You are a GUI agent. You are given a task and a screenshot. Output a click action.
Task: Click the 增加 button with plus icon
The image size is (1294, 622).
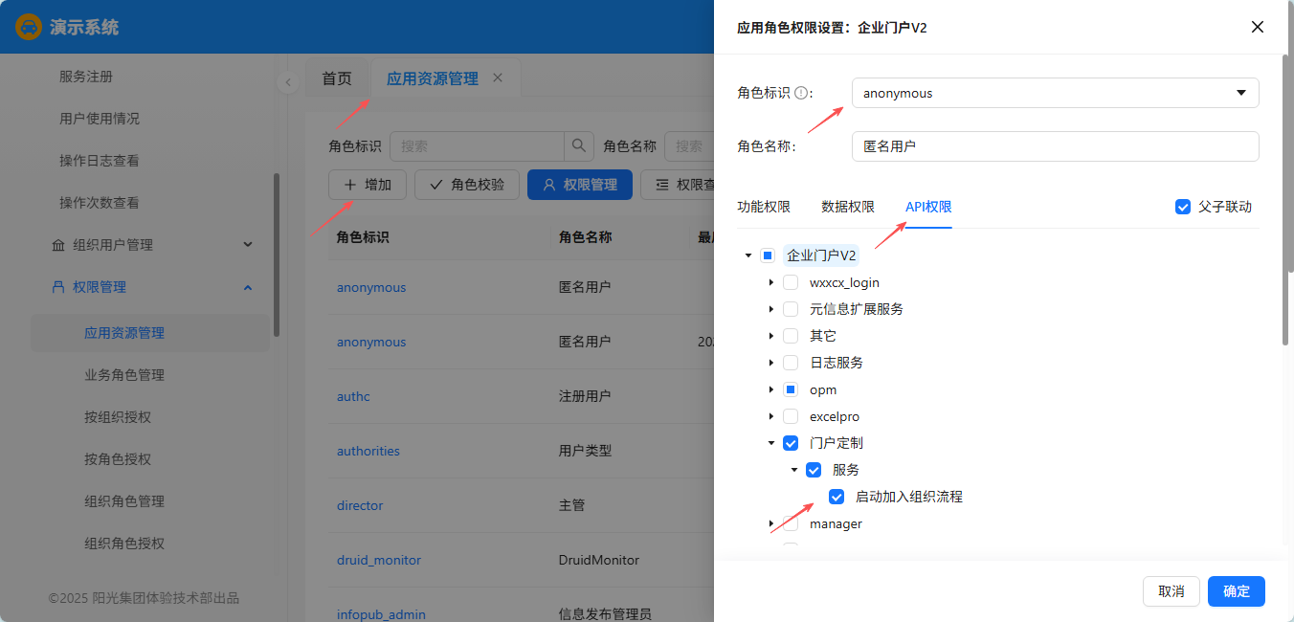[368, 185]
